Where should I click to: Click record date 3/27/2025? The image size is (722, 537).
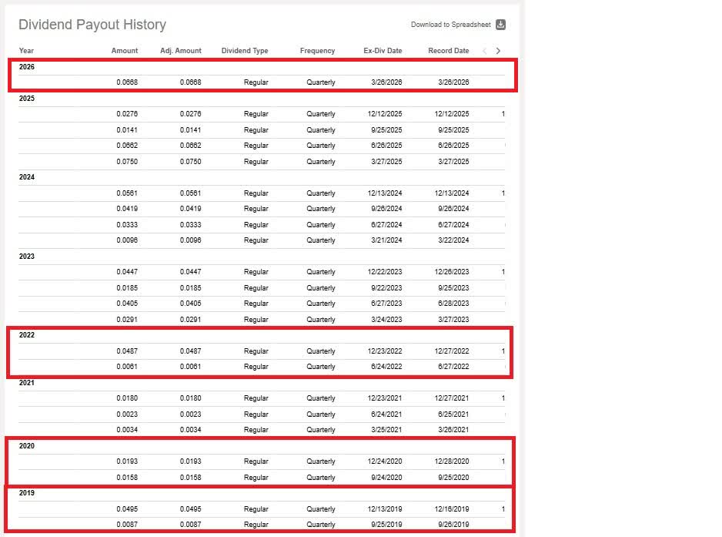click(453, 162)
